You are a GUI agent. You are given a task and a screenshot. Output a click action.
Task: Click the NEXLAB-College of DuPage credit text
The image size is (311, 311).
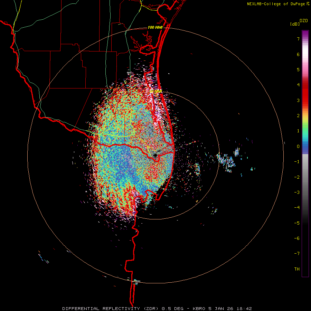click(276, 4)
